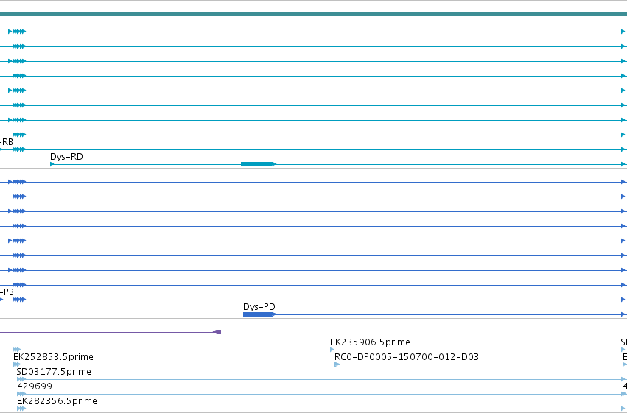Click the 429699 feature label
This screenshot has height=413, width=627.
pyautogui.click(x=35, y=386)
